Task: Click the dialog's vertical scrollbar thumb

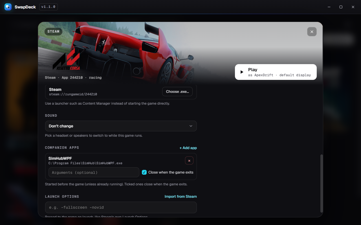Action: click(322, 183)
